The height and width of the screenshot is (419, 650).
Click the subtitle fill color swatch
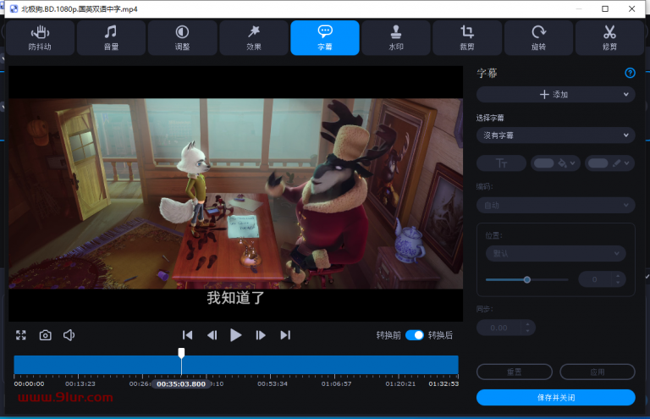coord(543,163)
